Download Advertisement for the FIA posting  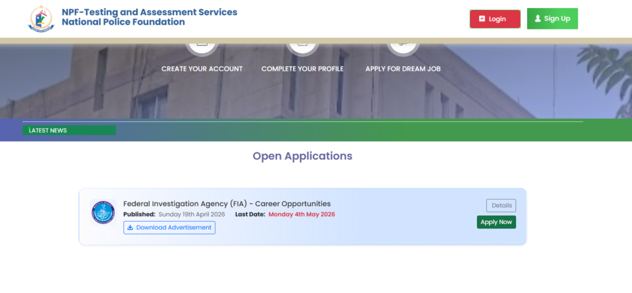click(170, 228)
